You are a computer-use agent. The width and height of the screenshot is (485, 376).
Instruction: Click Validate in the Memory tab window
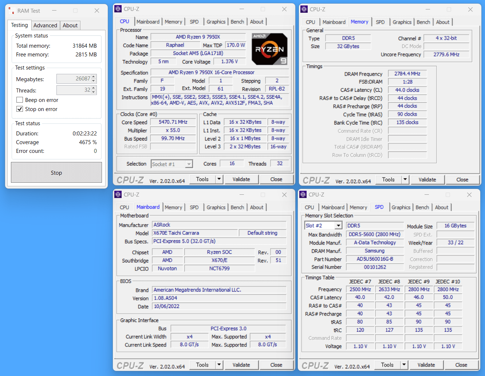pos(427,179)
